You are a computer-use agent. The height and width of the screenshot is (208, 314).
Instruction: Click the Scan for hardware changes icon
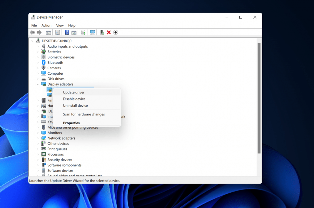tap(92, 32)
